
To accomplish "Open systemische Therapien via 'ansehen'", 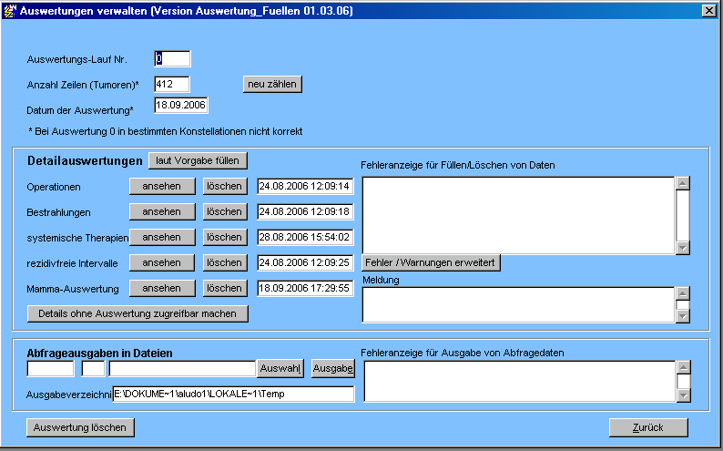I will [x=162, y=237].
